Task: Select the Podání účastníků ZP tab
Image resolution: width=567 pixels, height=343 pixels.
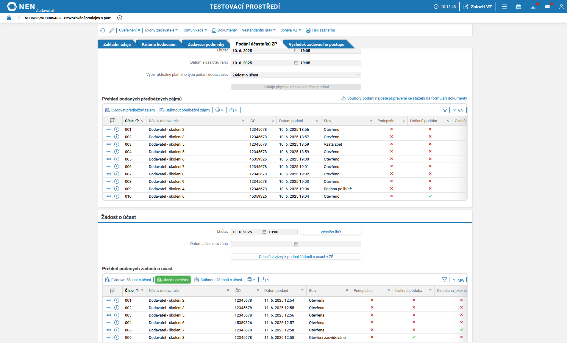Action: (x=256, y=44)
